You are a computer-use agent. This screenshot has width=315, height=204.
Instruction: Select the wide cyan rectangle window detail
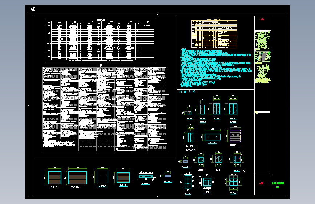coord(213,137)
